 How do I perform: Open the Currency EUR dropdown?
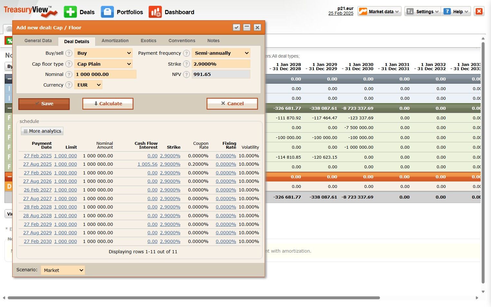pyautogui.click(x=88, y=85)
